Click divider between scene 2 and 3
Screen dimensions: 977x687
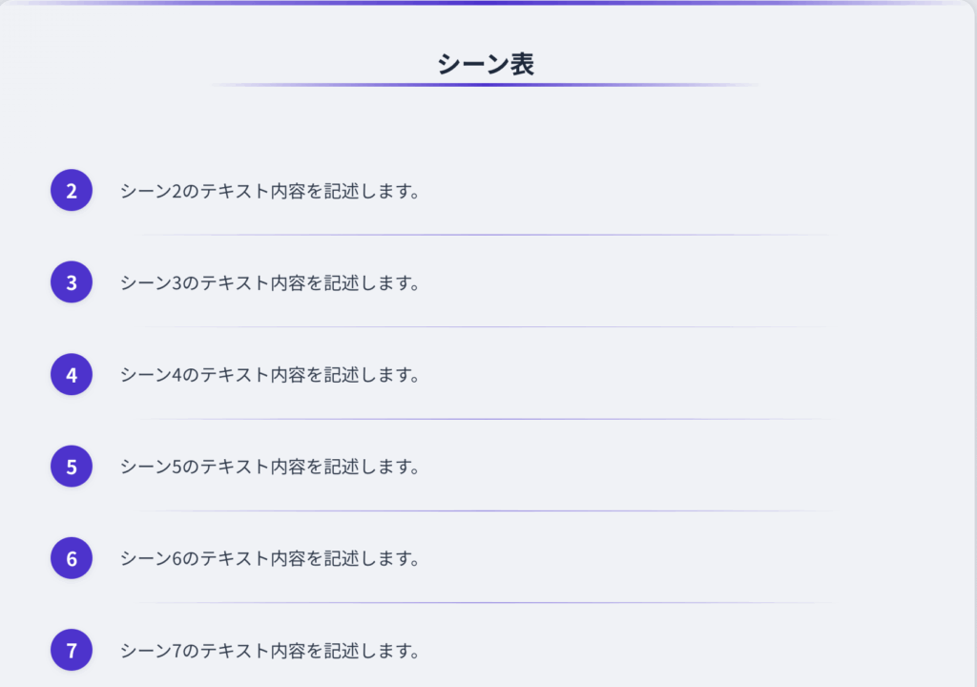pos(485,235)
